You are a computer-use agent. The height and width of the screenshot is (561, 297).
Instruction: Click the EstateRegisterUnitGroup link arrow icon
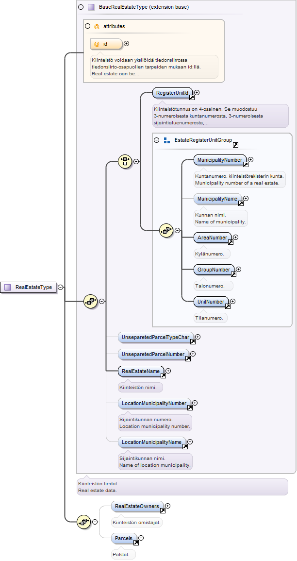coord(235,145)
